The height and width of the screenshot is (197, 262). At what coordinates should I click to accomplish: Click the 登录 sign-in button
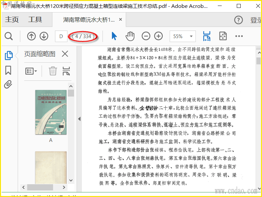[256, 20]
